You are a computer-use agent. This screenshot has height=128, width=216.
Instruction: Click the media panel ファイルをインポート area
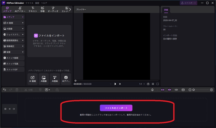pyautogui.click(x=49, y=41)
